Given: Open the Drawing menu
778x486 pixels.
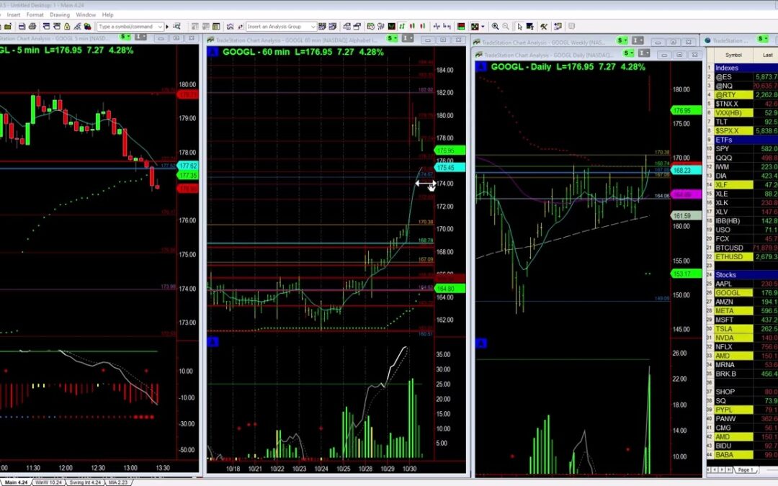Looking at the screenshot, I should [60, 14].
